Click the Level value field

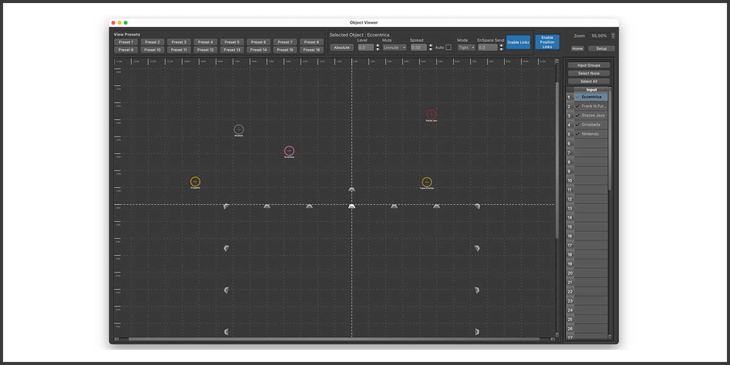tap(366, 47)
